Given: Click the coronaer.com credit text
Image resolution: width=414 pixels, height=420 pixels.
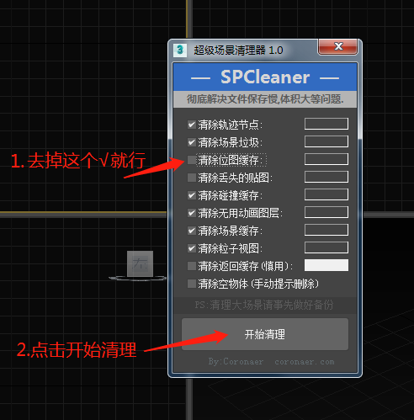Looking at the screenshot, I should 305,362.
